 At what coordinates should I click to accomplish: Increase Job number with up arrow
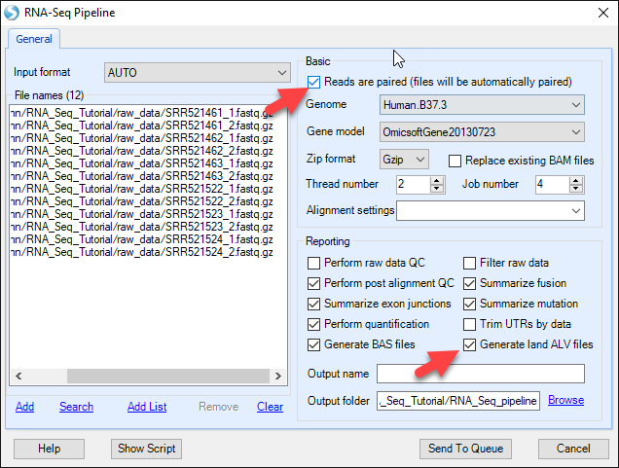click(576, 181)
